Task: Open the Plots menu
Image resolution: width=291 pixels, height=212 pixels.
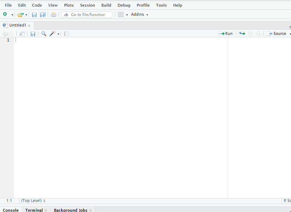Action: (x=69, y=5)
